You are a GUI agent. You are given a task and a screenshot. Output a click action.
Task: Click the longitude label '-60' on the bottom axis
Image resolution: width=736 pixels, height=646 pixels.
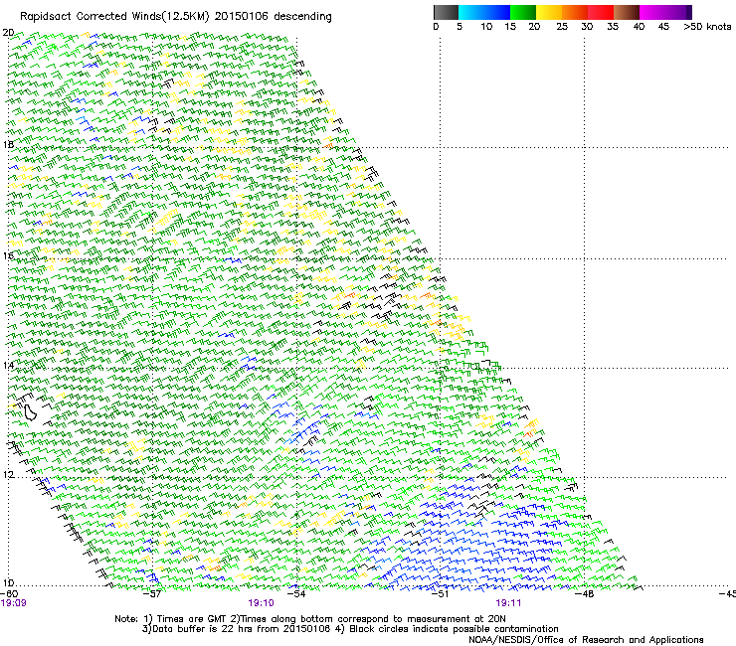click(x=9, y=593)
